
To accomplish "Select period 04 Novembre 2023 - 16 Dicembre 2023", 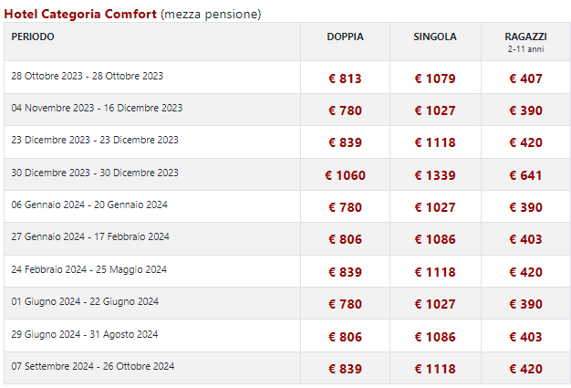I will coord(97,108).
